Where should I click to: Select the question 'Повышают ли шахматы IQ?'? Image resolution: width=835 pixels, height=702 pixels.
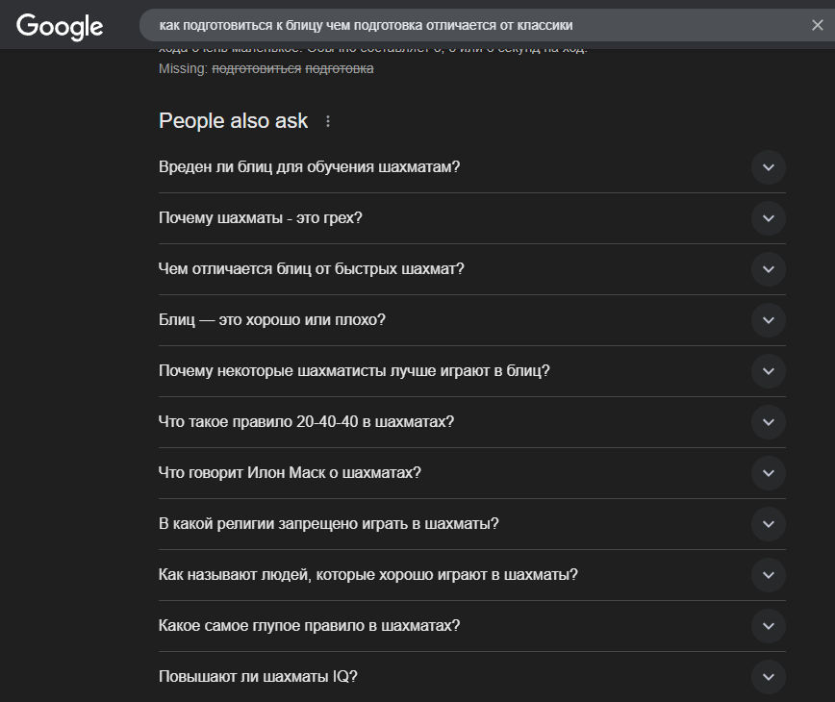[258, 677]
